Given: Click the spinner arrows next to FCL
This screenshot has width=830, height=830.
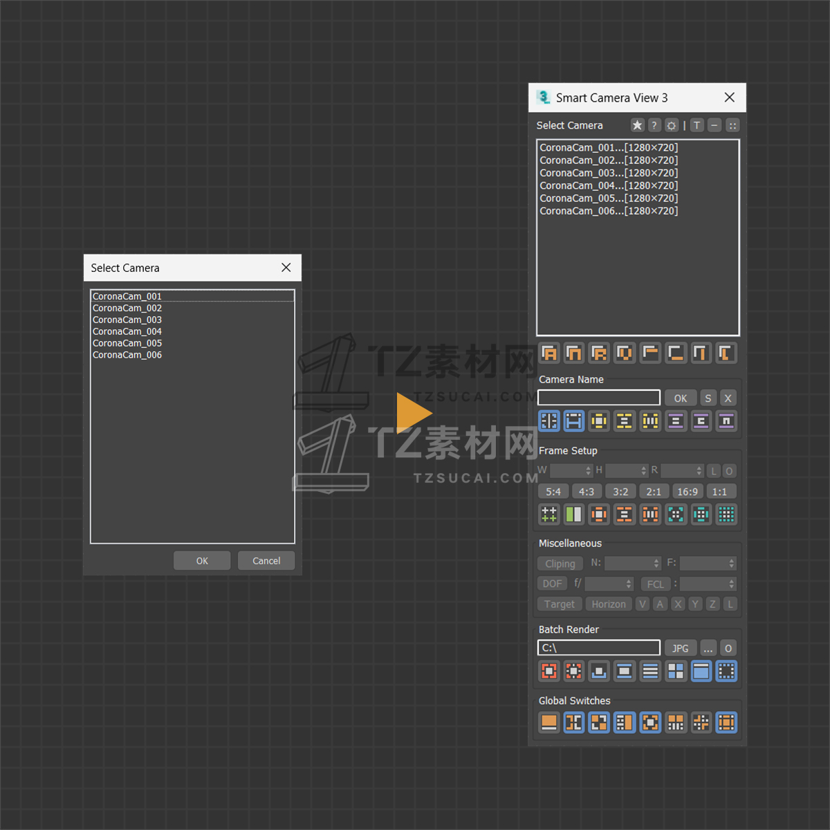Looking at the screenshot, I should click(732, 584).
